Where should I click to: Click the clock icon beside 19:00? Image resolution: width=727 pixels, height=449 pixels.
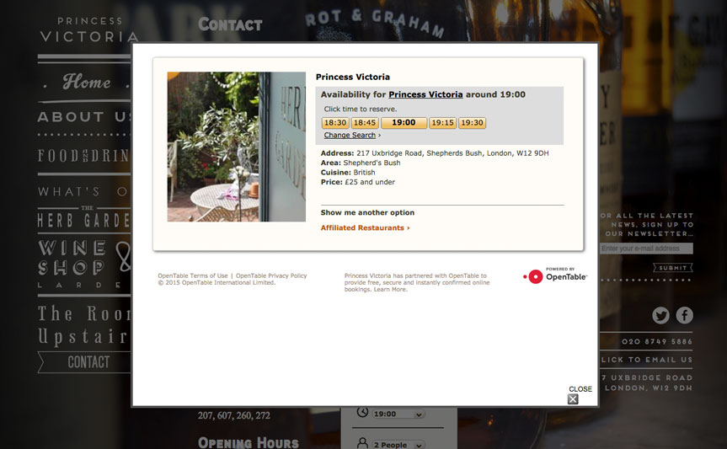(x=362, y=412)
